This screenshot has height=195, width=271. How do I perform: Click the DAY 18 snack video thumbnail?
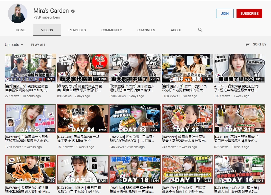coord(135,169)
